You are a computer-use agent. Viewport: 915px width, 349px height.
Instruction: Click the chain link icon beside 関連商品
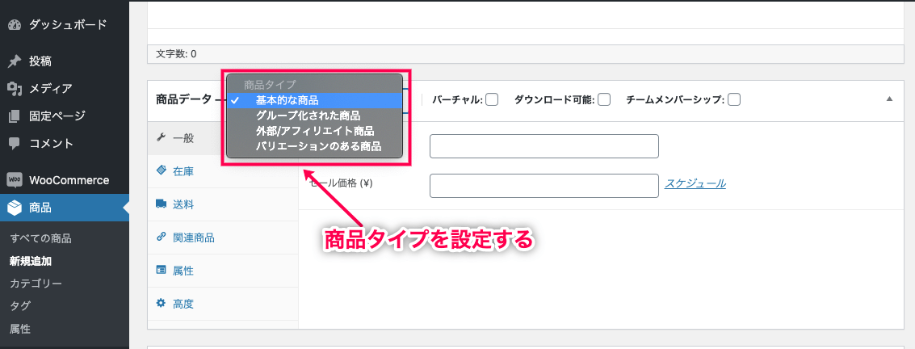click(x=161, y=237)
